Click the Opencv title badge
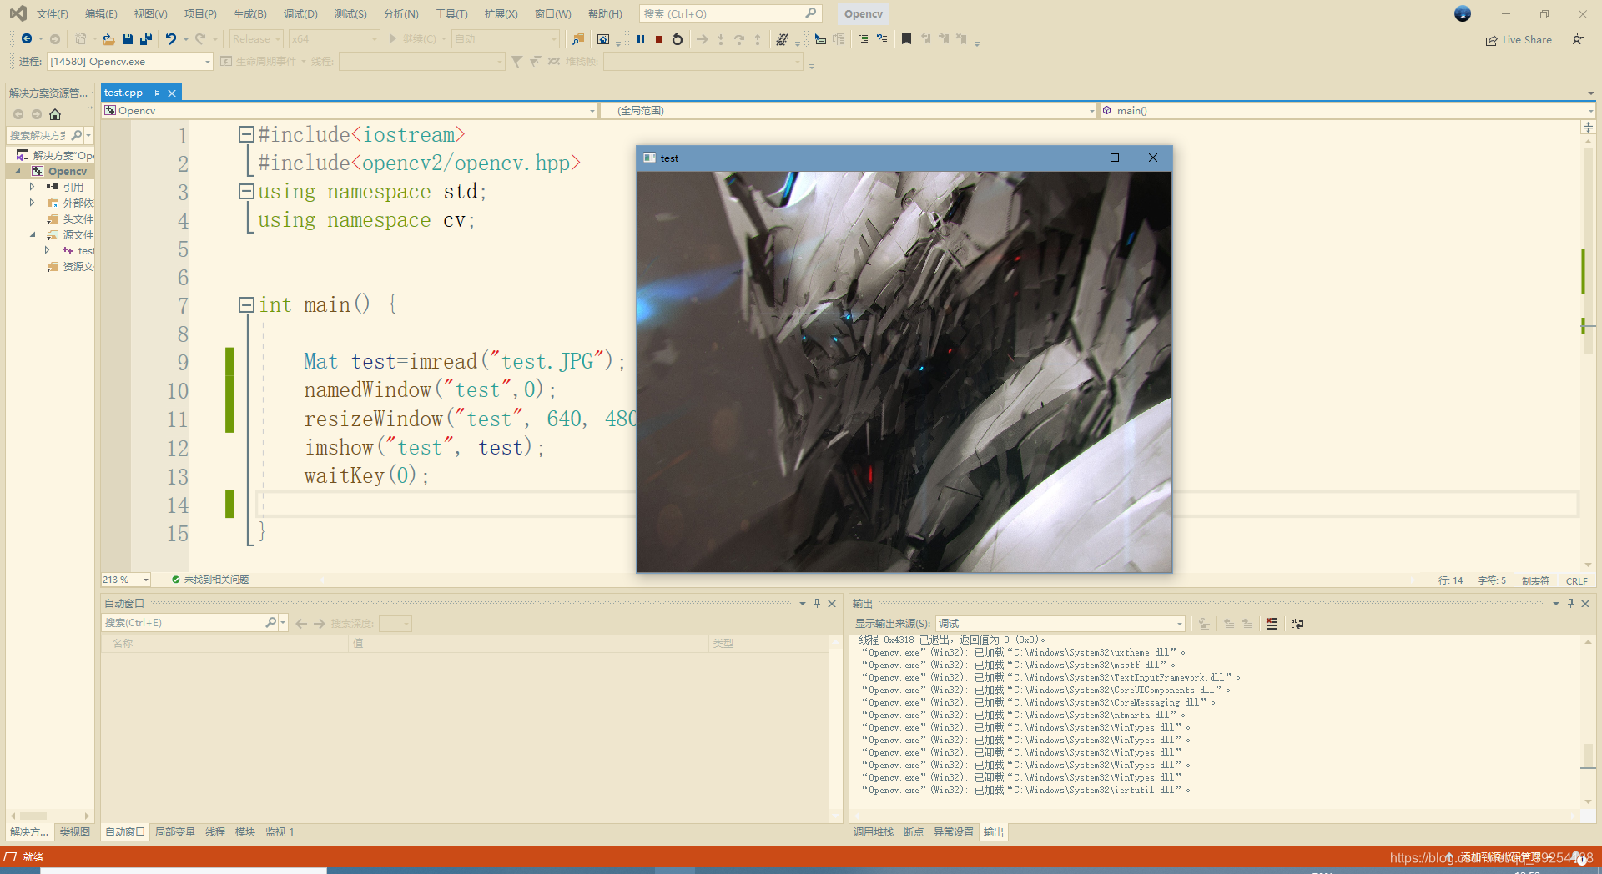The height and width of the screenshot is (874, 1602). click(x=863, y=13)
